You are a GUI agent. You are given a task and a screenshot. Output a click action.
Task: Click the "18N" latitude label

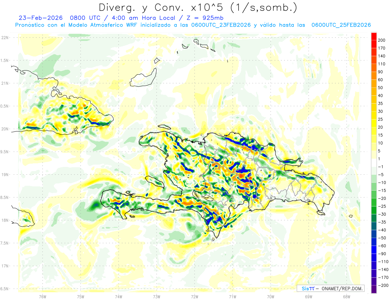click(5, 220)
